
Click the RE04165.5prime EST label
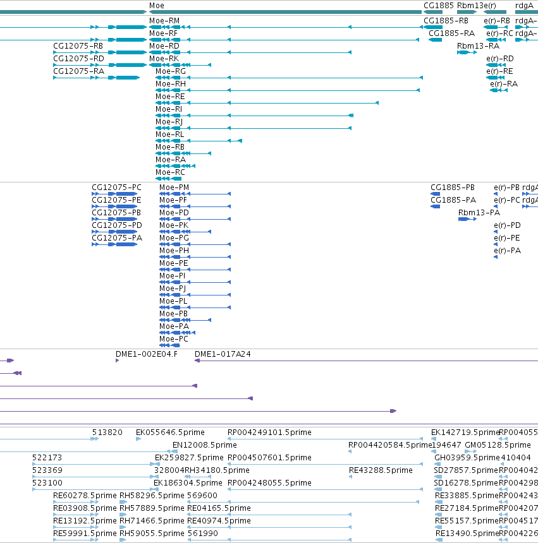coord(219,508)
